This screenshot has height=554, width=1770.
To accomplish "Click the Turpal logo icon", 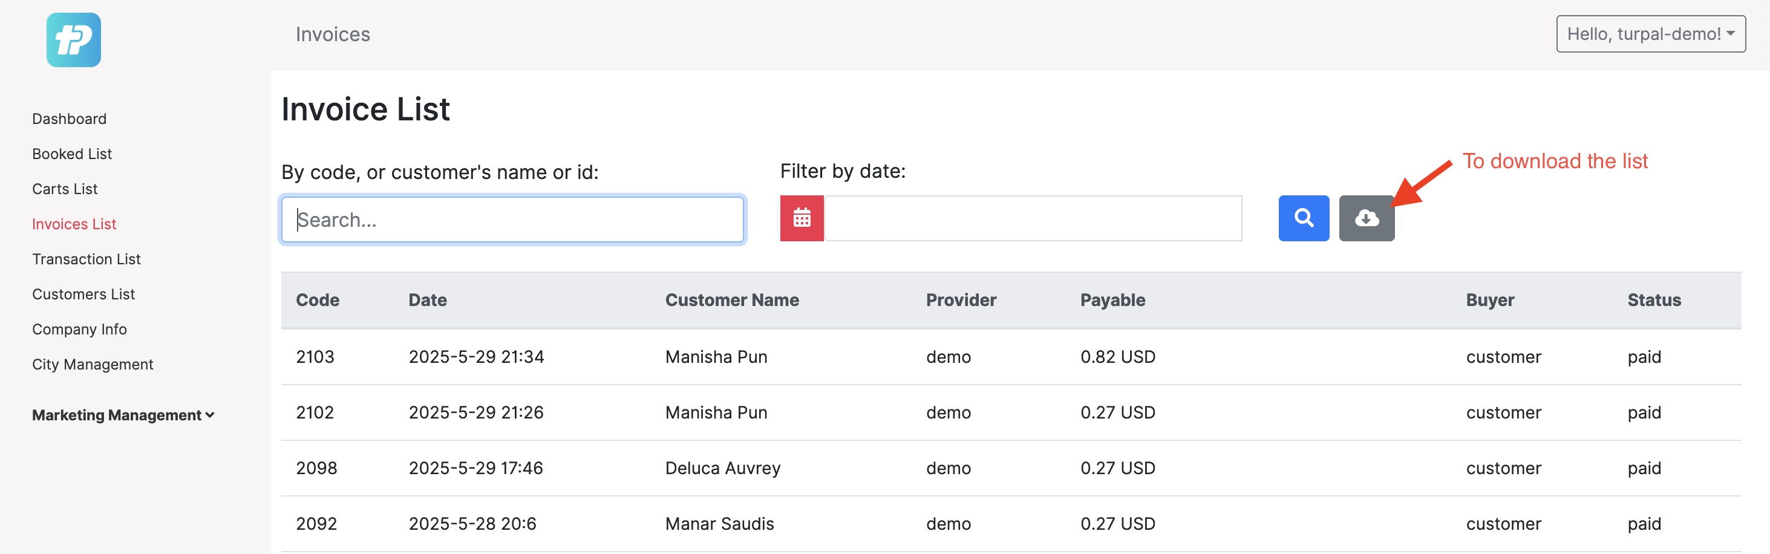I will click(x=74, y=40).
